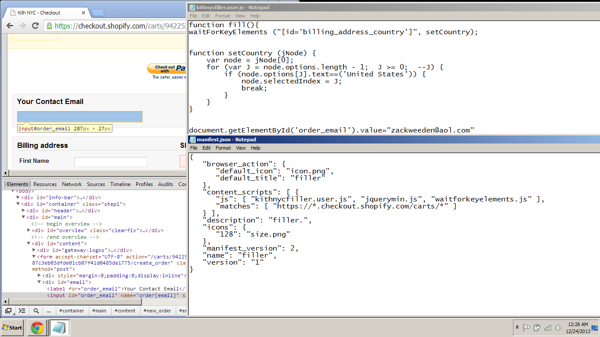This screenshot has height=337, width=600.
Task: Click the "manifest_version": 2 line in manifest.json
Action: [250, 248]
